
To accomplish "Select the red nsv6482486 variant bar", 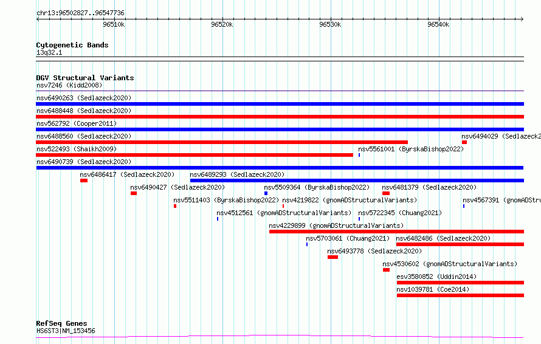I will [460, 244].
